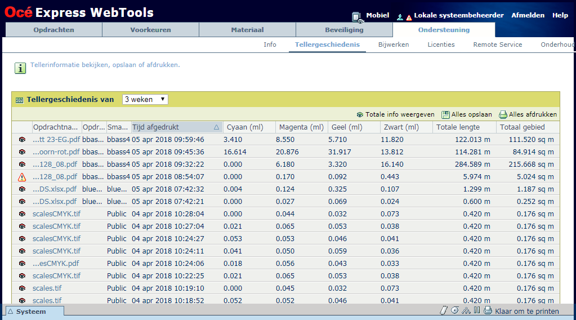Click the Afmelden link
This screenshot has width=576, height=320.
click(x=528, y=15)
